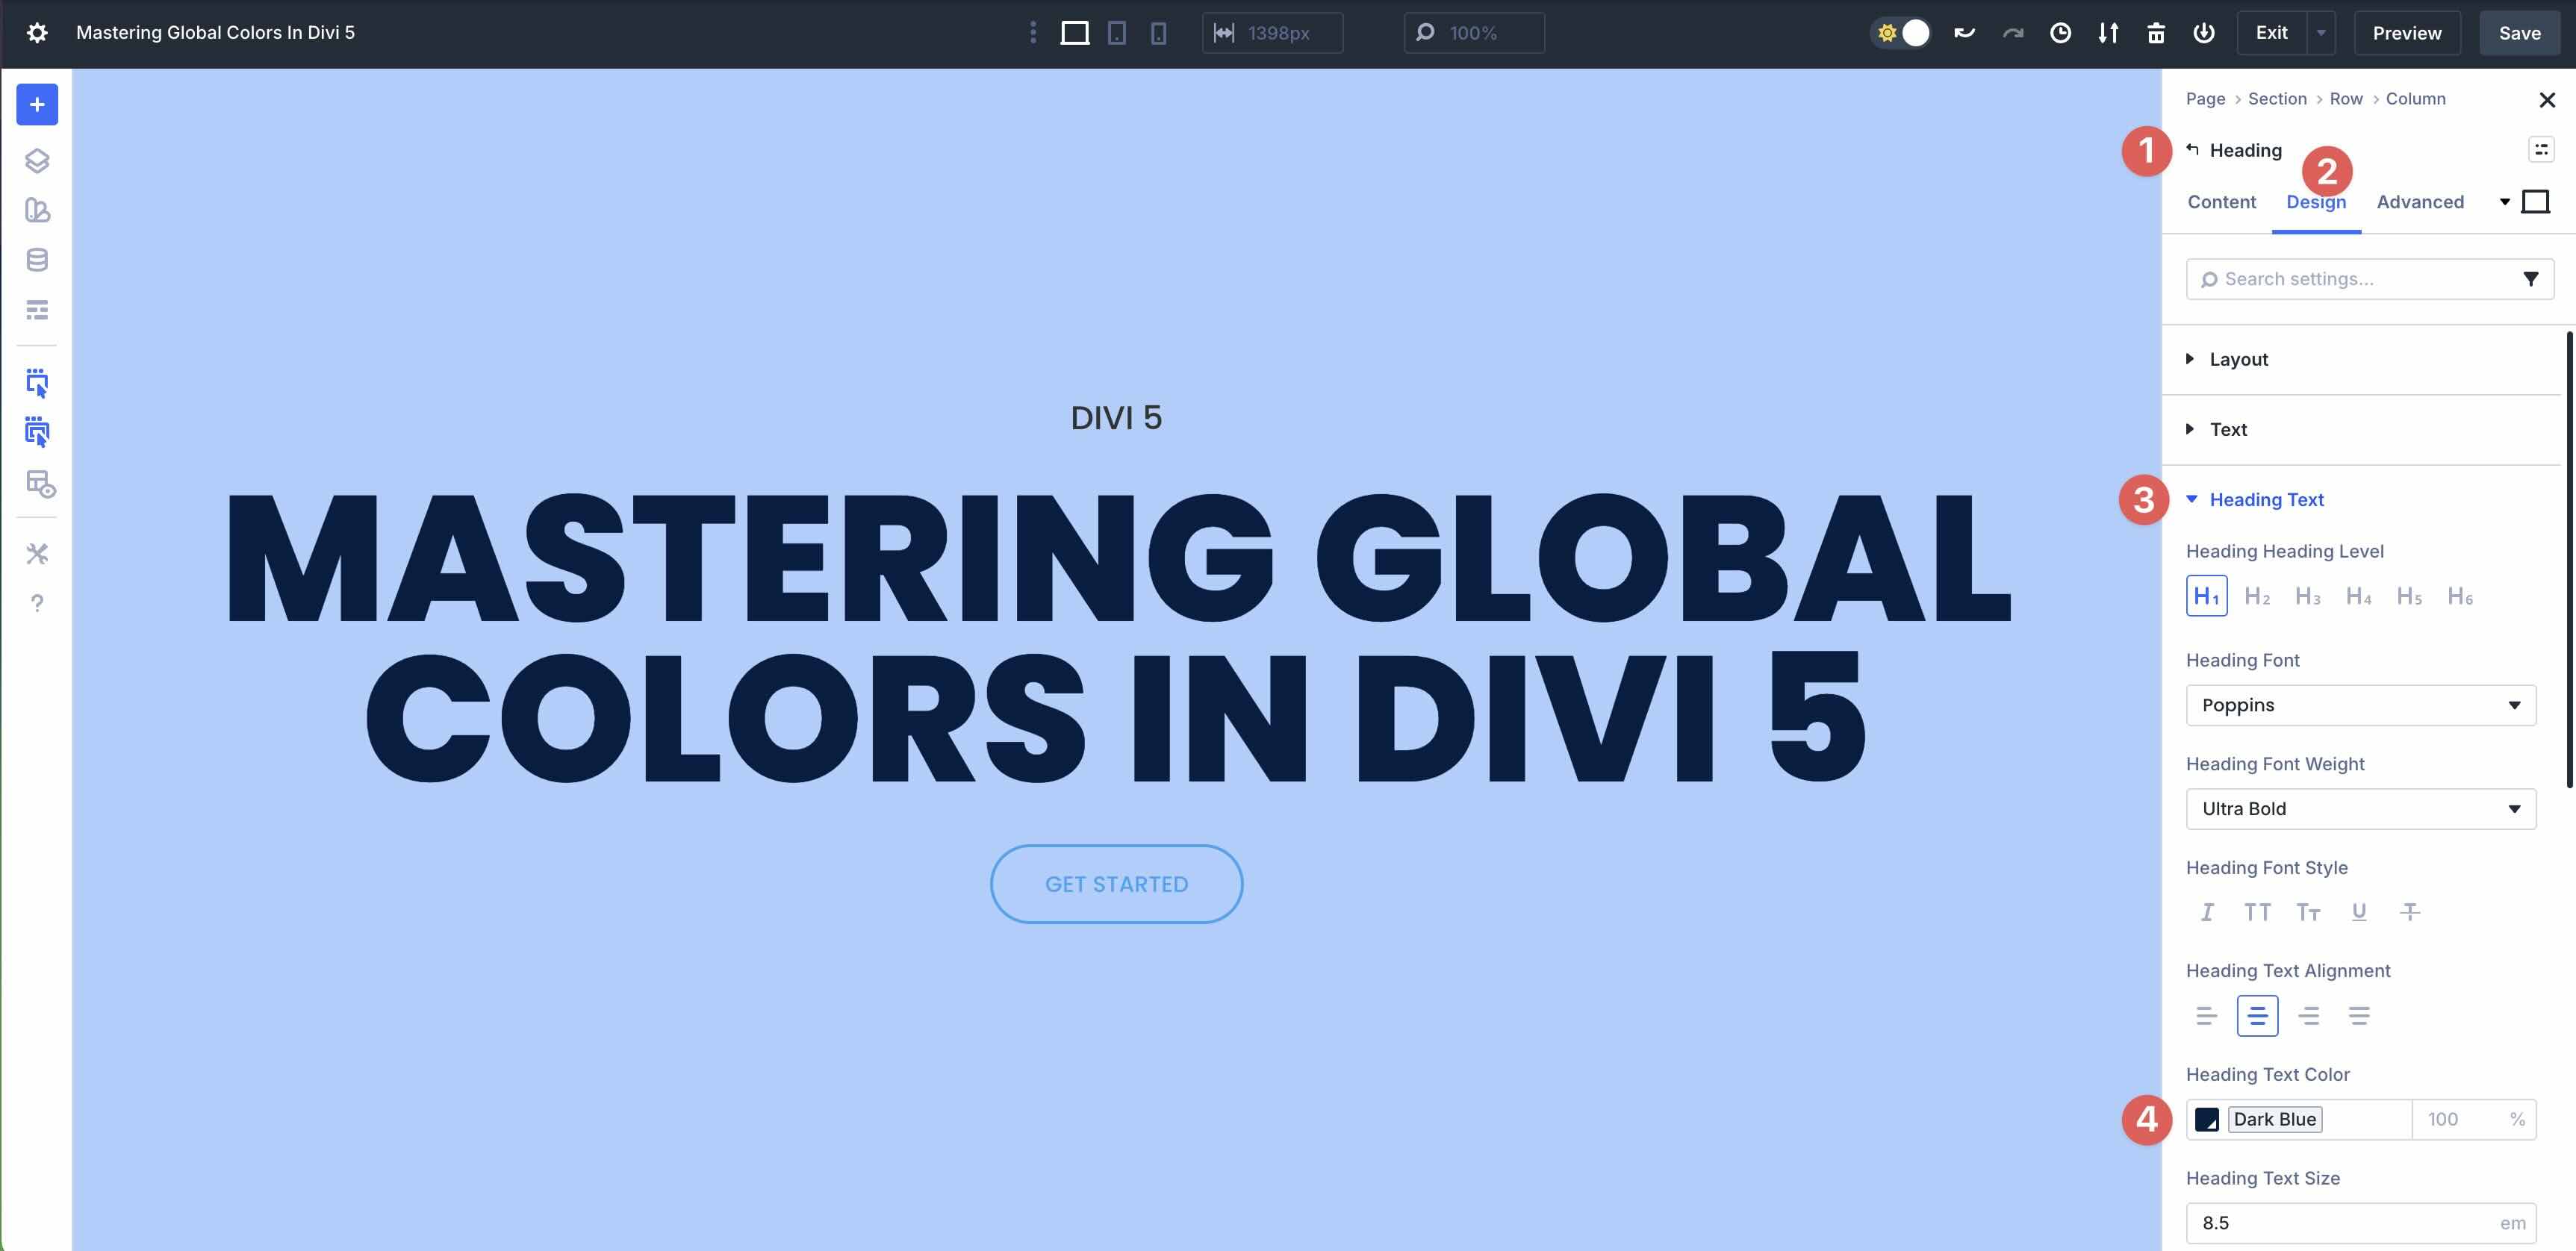Expand the Text settings section
The image size is (2576, 1251).
coord(2229,429)
